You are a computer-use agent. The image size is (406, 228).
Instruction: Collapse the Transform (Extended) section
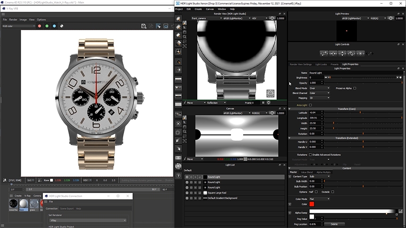point(289,138)
